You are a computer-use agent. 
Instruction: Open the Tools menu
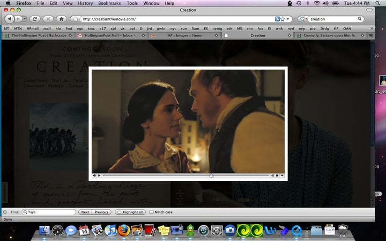(x=132, y=3)
